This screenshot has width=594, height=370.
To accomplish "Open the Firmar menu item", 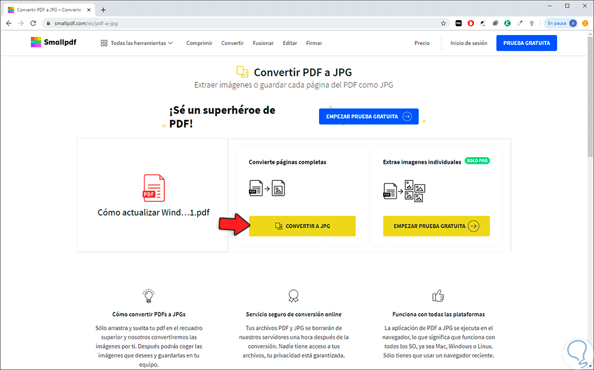I will [314, 43].
